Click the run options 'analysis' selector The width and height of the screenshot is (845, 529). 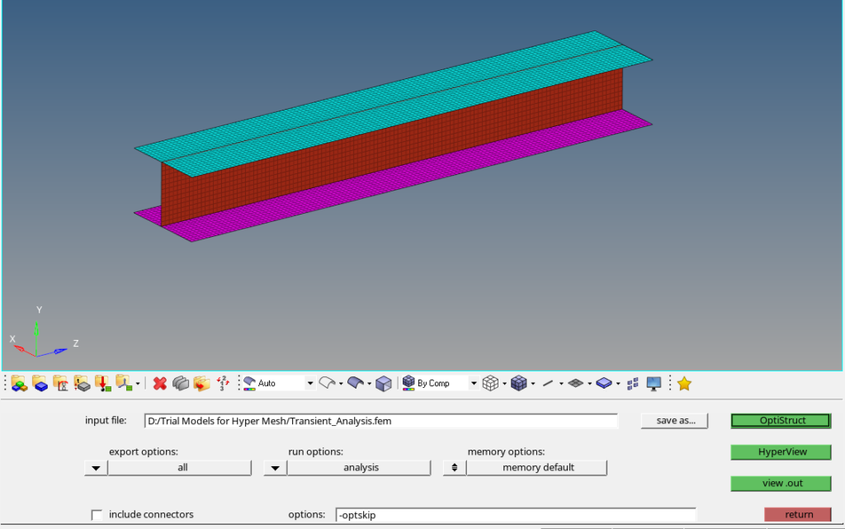point(360,468)
